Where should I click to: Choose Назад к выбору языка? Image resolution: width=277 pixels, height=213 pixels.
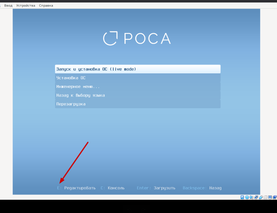pos(138,95)
